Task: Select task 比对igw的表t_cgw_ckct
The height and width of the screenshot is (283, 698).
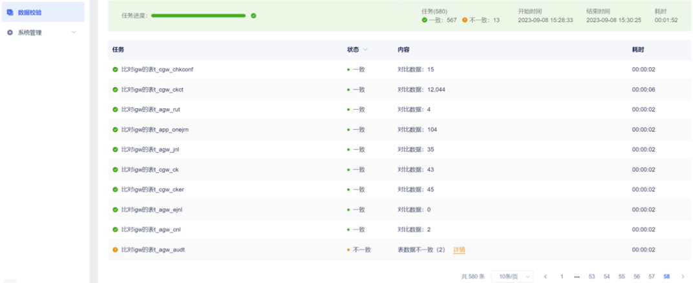Action: coord(153,90)
